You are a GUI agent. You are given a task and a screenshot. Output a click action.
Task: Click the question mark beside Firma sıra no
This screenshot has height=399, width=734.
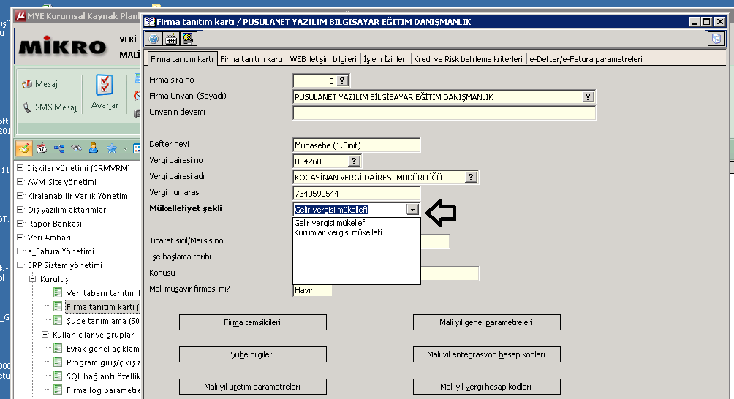343,81
